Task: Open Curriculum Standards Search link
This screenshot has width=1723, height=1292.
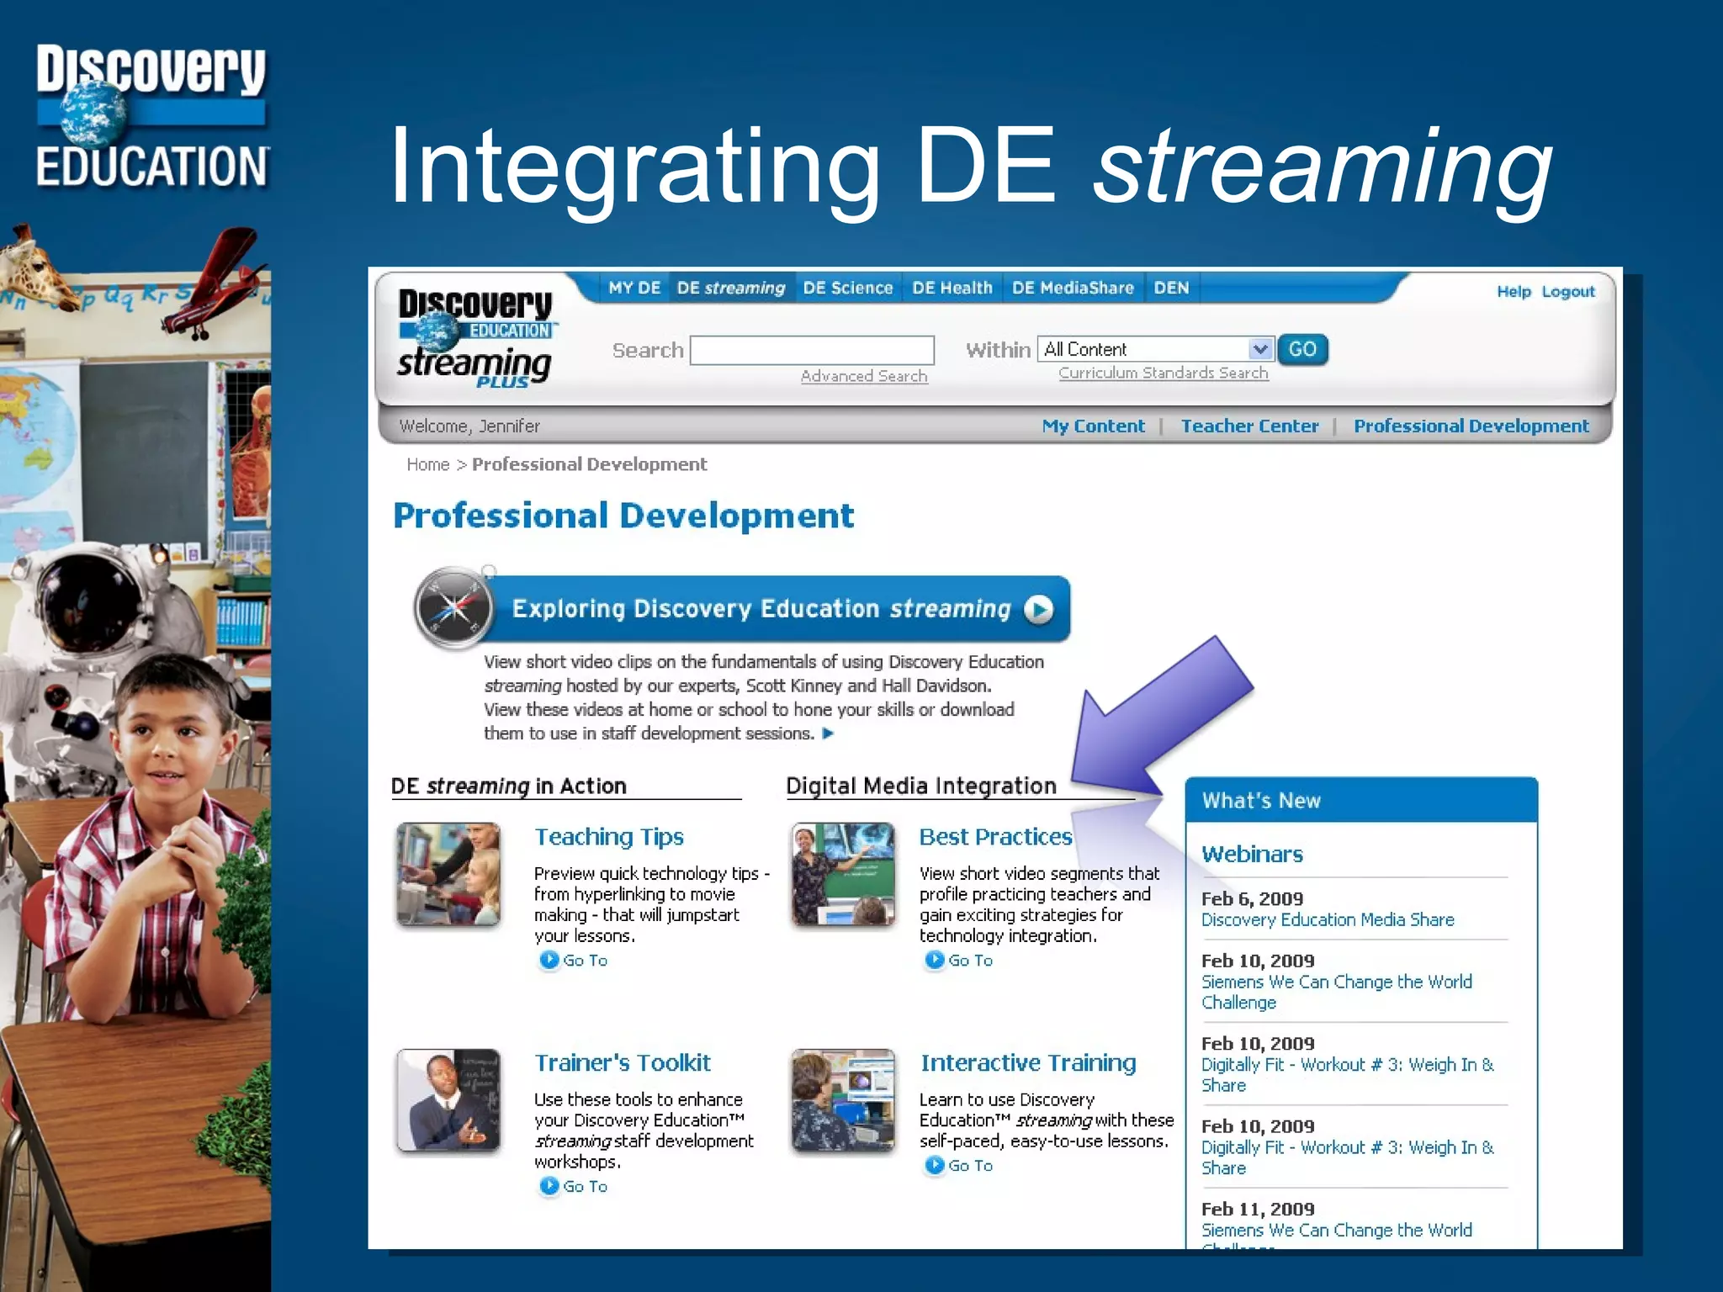Action: click(1163, 373)
